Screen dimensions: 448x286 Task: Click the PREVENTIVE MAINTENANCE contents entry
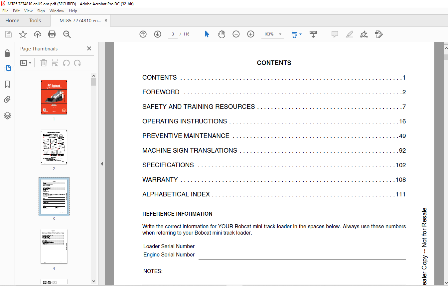274,136
